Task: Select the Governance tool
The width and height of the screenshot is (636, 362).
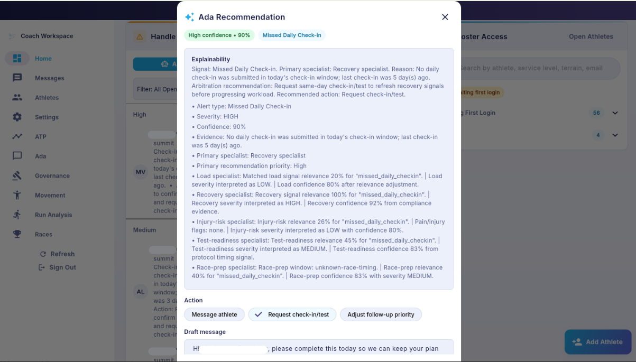Action: (x=52, y=175)
